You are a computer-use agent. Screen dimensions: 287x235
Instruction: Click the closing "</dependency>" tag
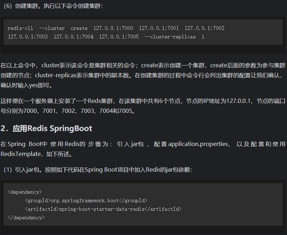[26, 218]
